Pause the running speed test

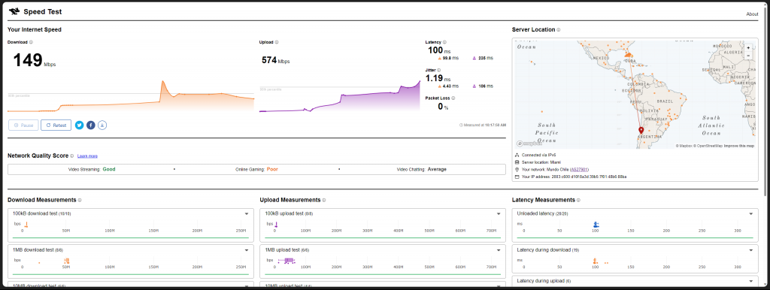tap(23, 125)
